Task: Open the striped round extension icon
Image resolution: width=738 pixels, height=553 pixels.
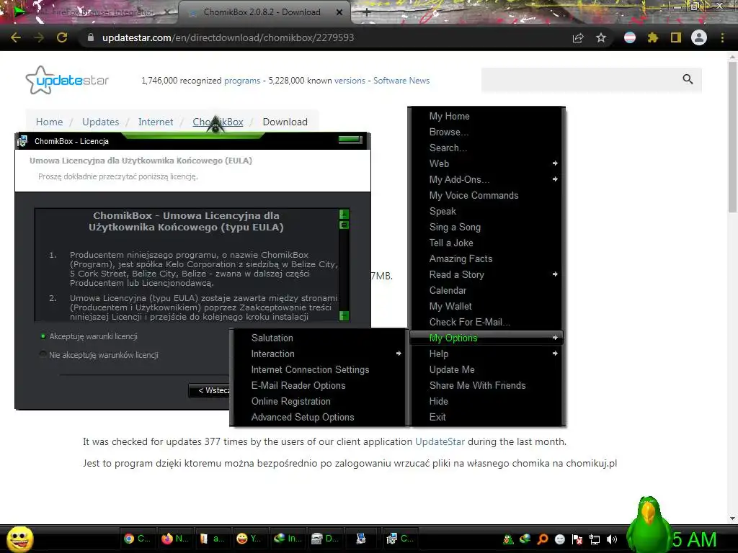Action: point(630,37)
